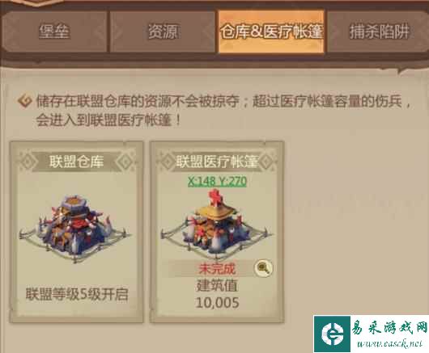Click the magnifier icon beside 未完成

tap(264, 268)
